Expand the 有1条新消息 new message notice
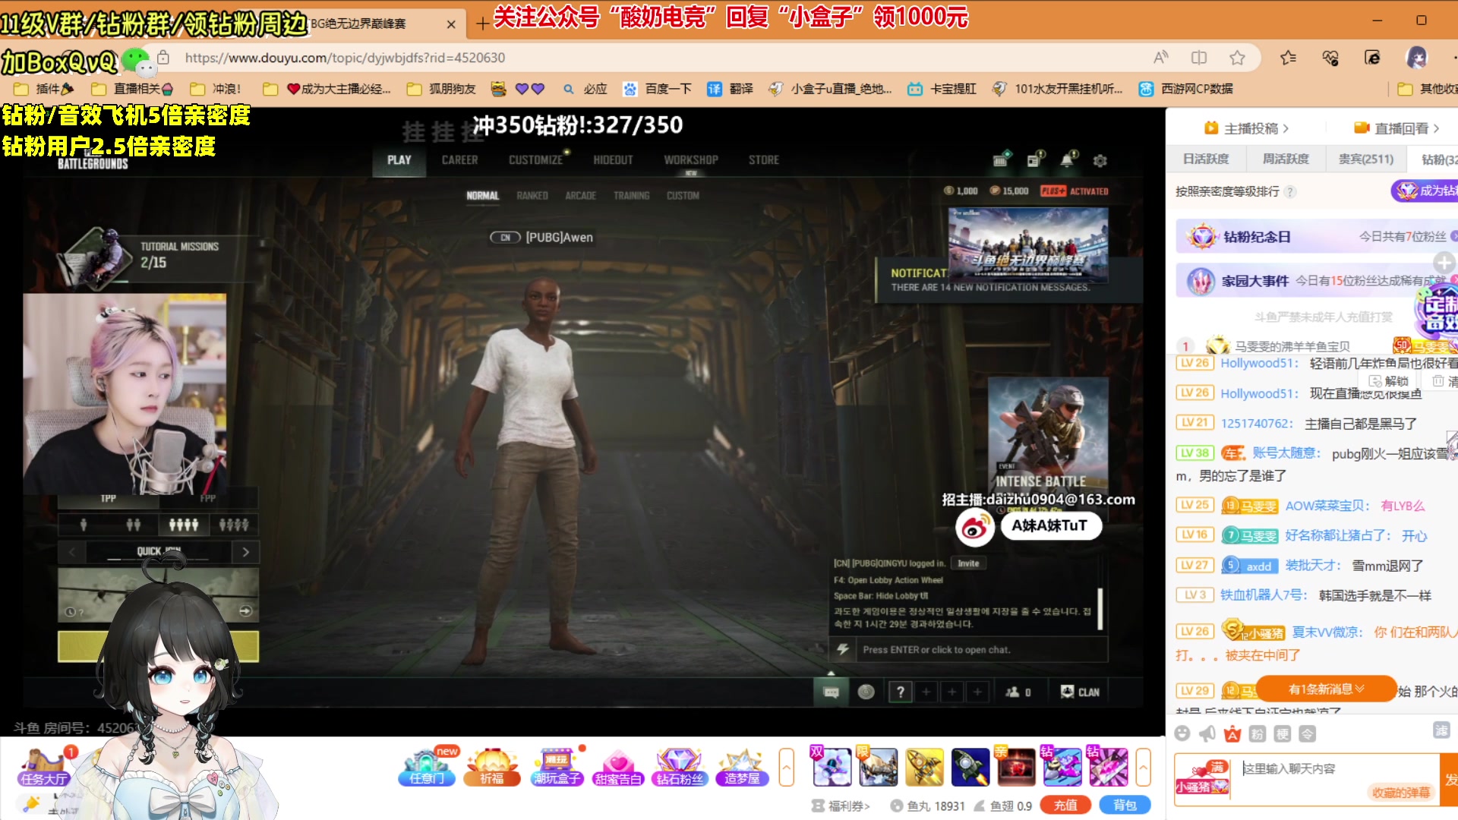Viewport: 1458px width, 820px height. click(1326, 689)
